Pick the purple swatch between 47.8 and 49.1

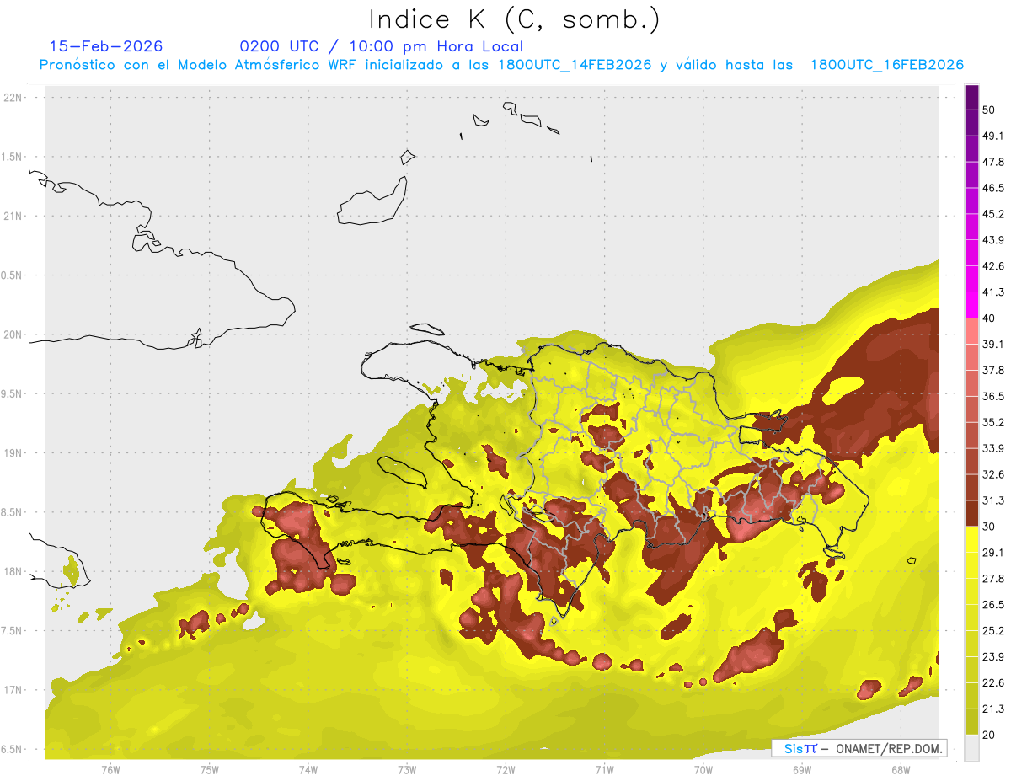point(971,149)
